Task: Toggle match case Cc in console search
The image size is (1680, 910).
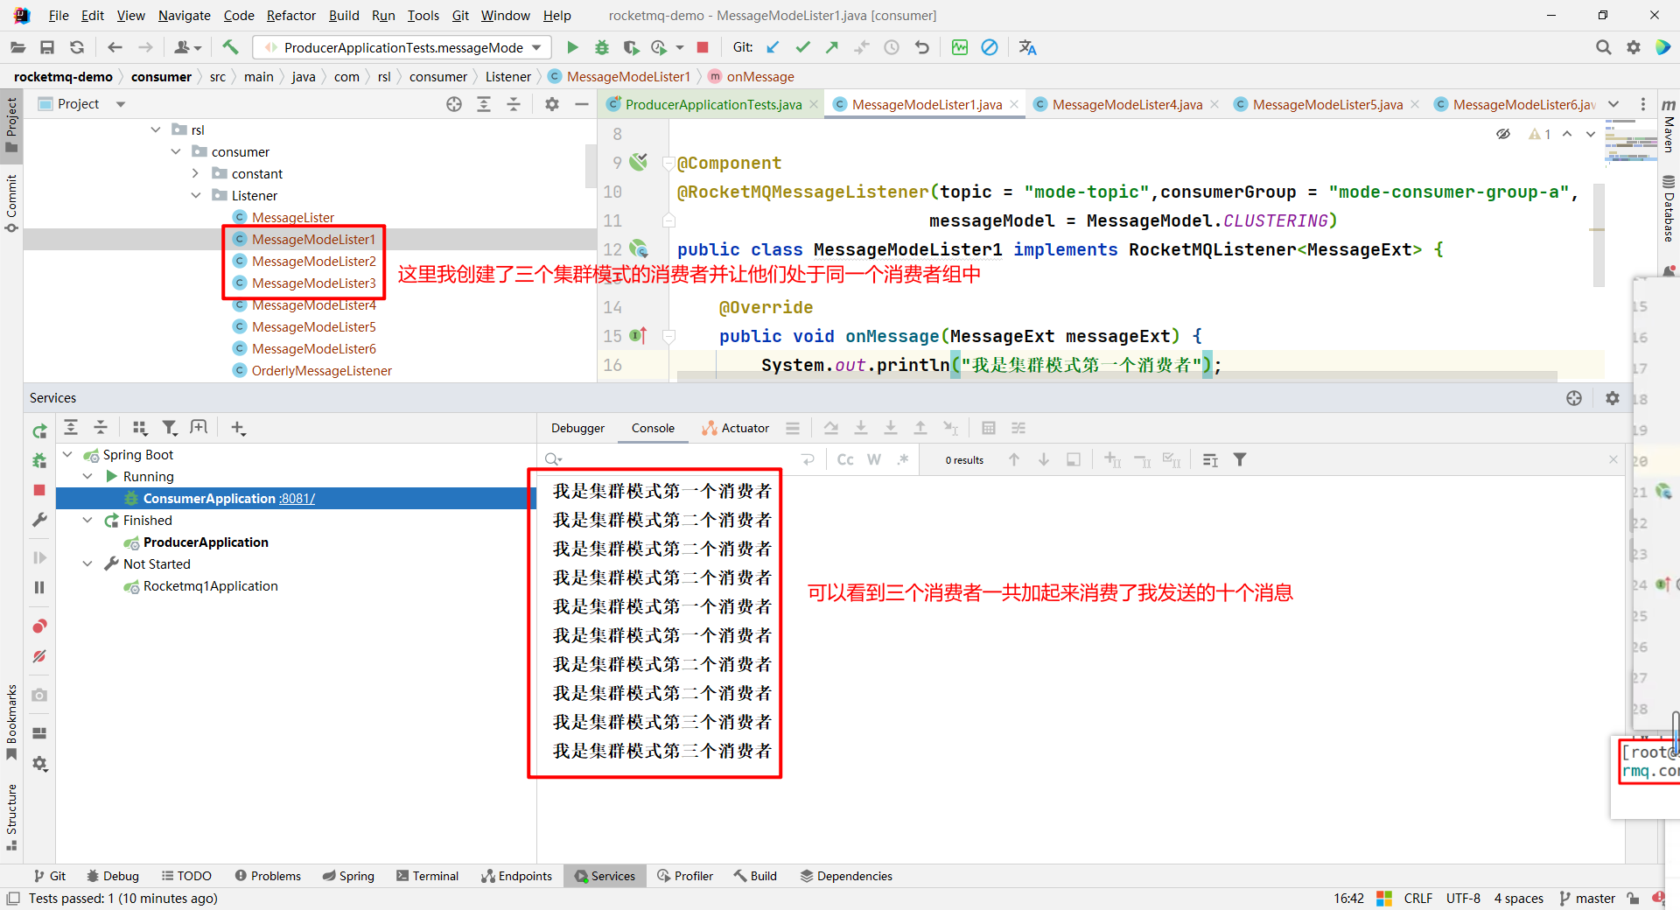Action: click(845, 459)
